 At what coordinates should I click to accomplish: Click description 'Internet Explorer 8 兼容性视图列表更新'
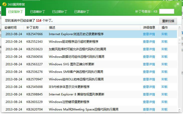76,94
